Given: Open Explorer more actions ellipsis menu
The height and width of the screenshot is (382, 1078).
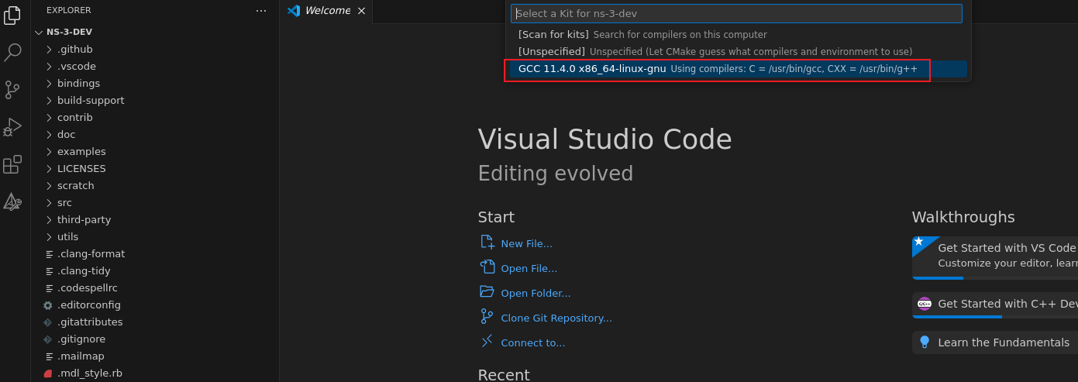Looking at the screenshot, I should point(261,10).
